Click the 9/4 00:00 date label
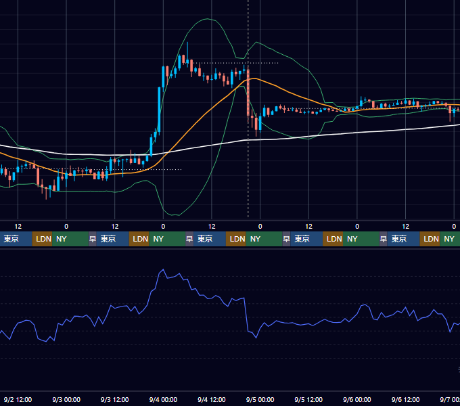 (163, 399)
